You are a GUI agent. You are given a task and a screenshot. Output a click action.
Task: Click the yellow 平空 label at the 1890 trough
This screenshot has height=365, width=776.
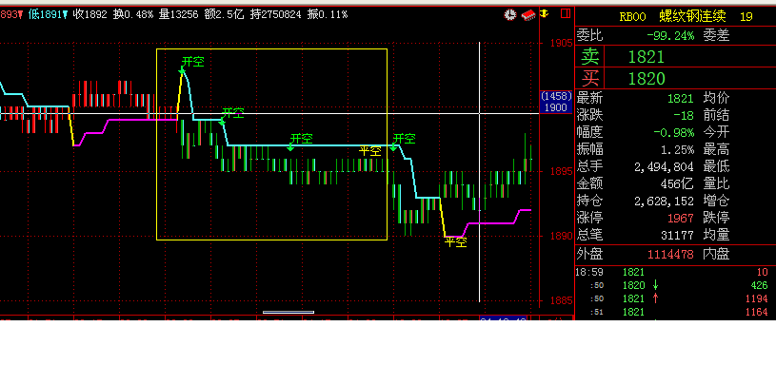(455, 242)
